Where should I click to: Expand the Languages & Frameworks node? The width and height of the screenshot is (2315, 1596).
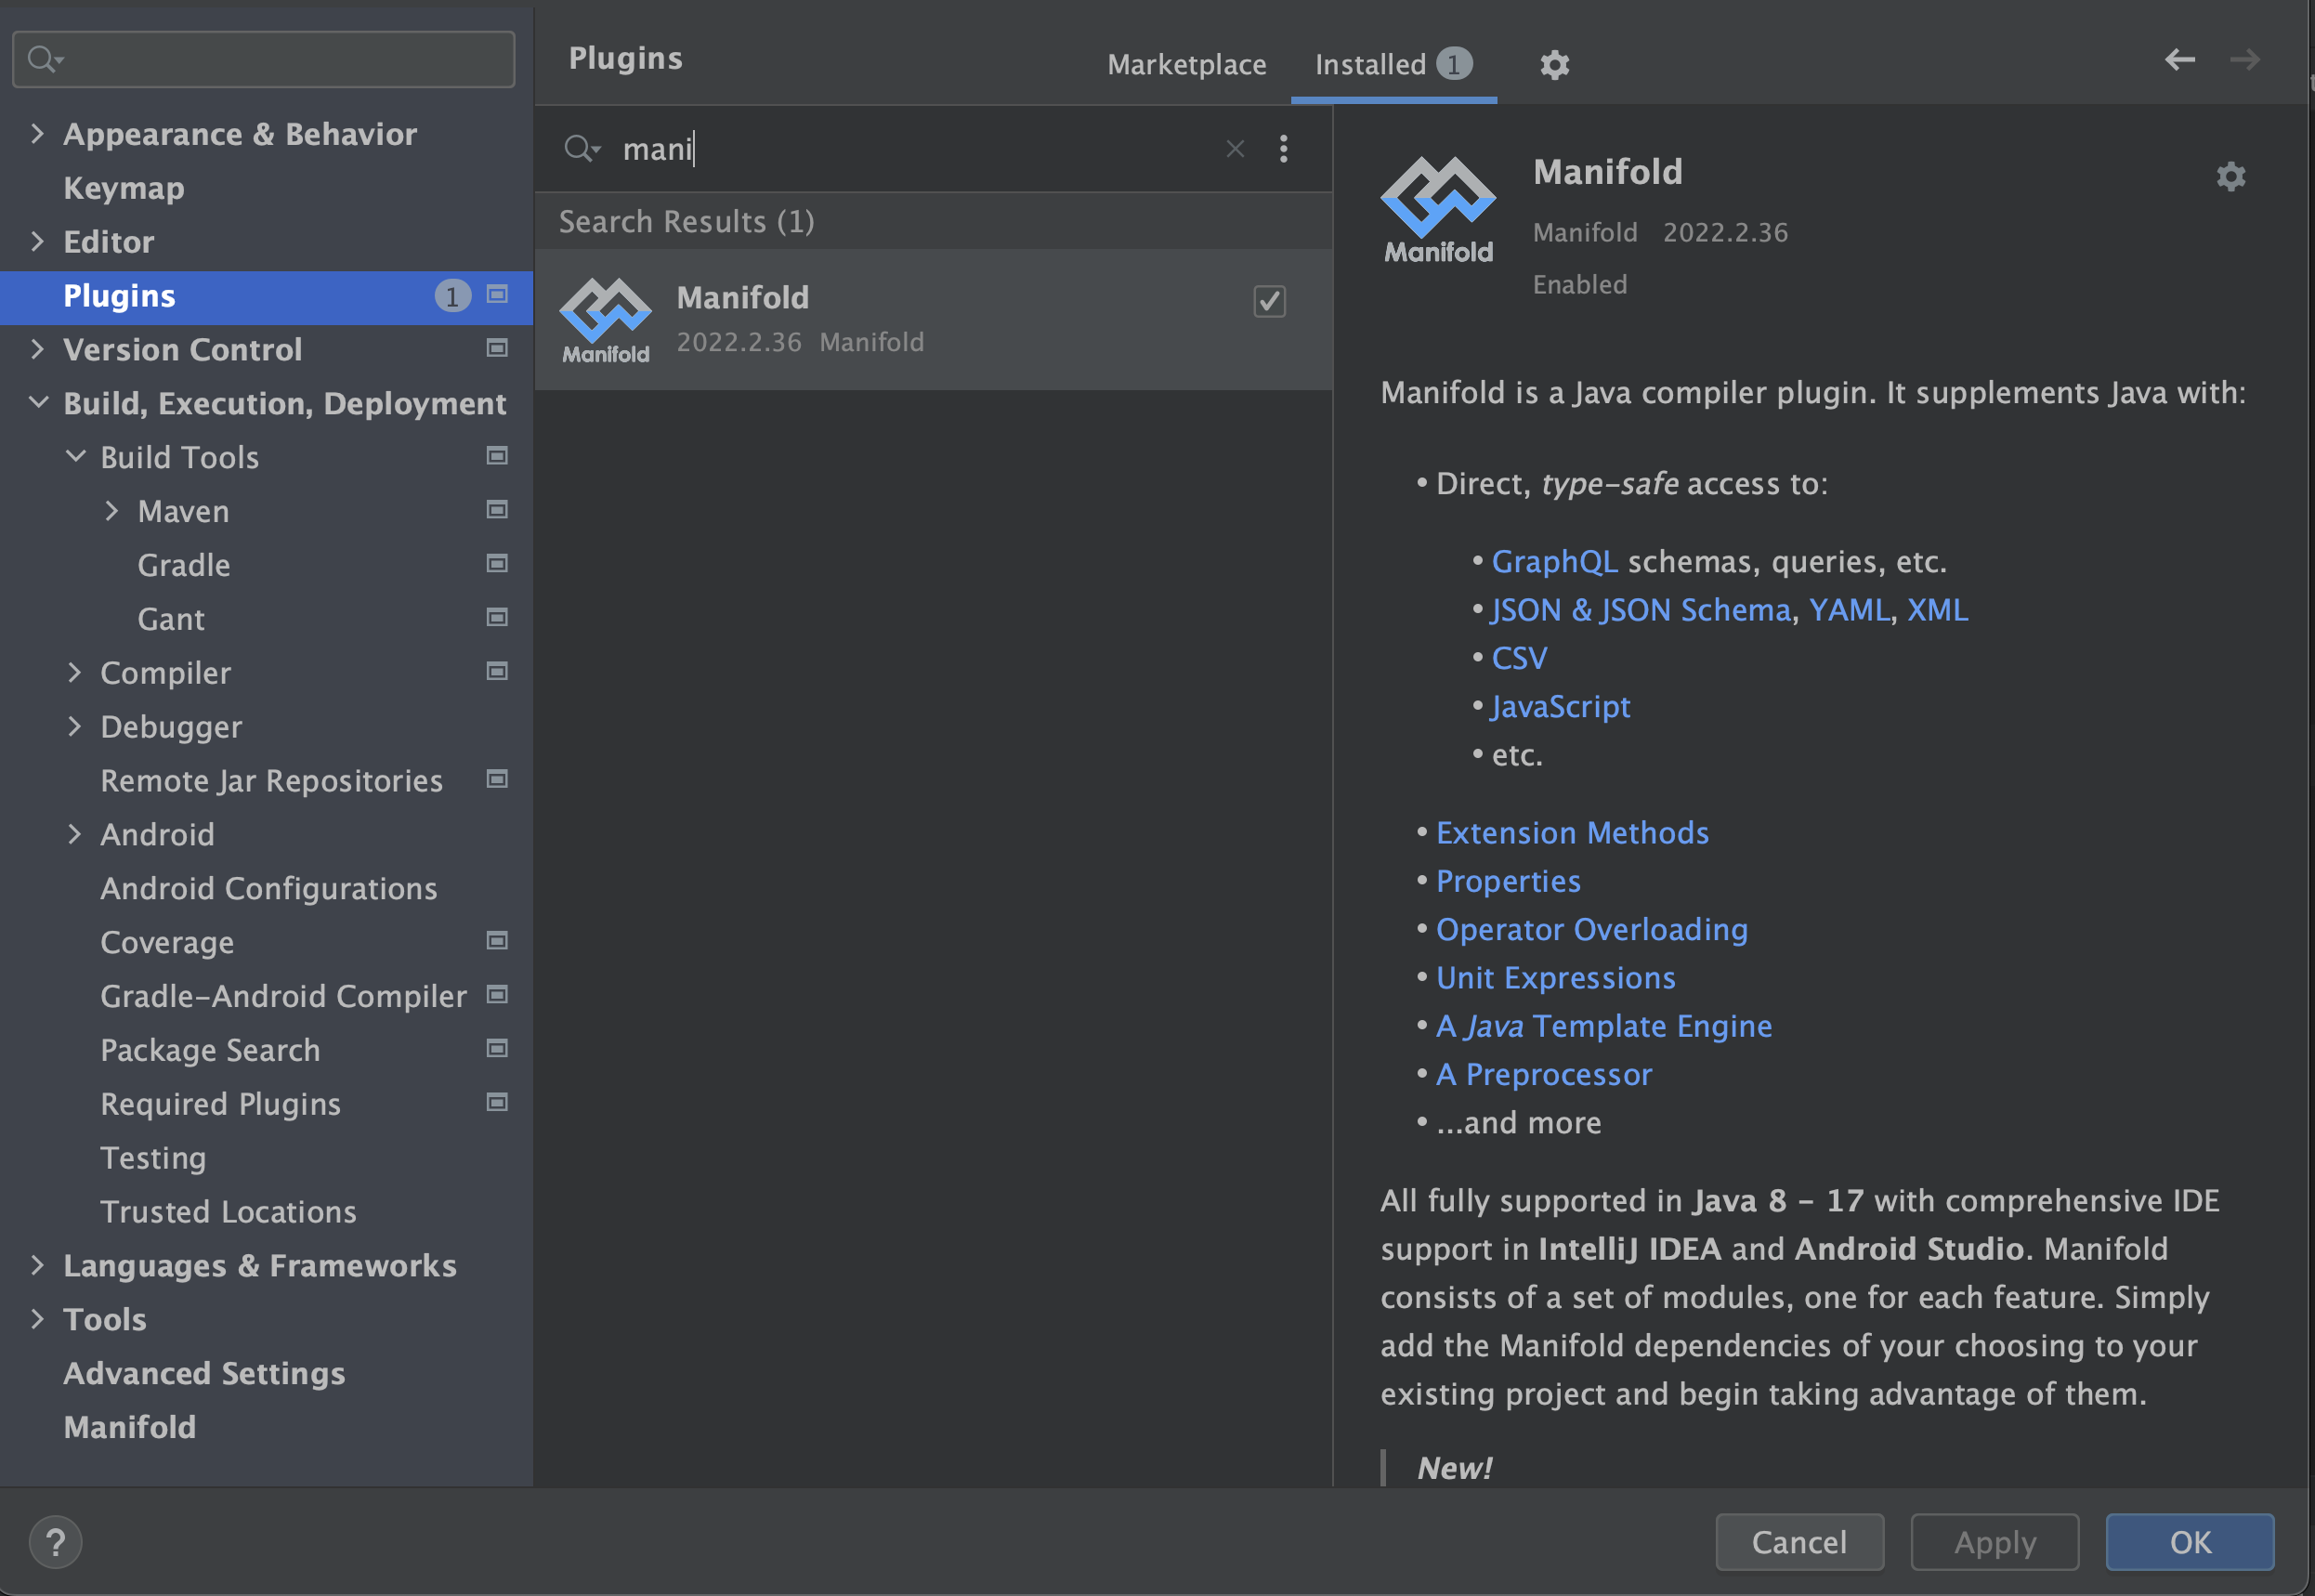click(38, 1265)
